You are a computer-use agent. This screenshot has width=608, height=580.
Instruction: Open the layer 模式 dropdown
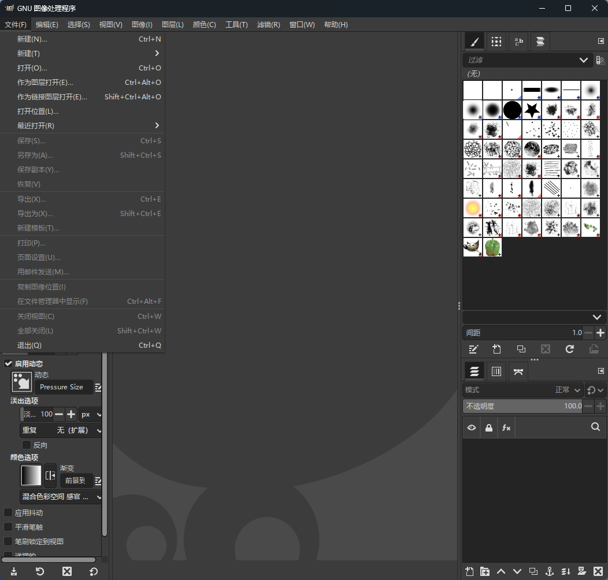point(522,390)
